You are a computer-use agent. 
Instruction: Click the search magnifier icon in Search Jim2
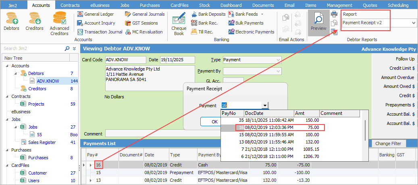tap(67, 48)
